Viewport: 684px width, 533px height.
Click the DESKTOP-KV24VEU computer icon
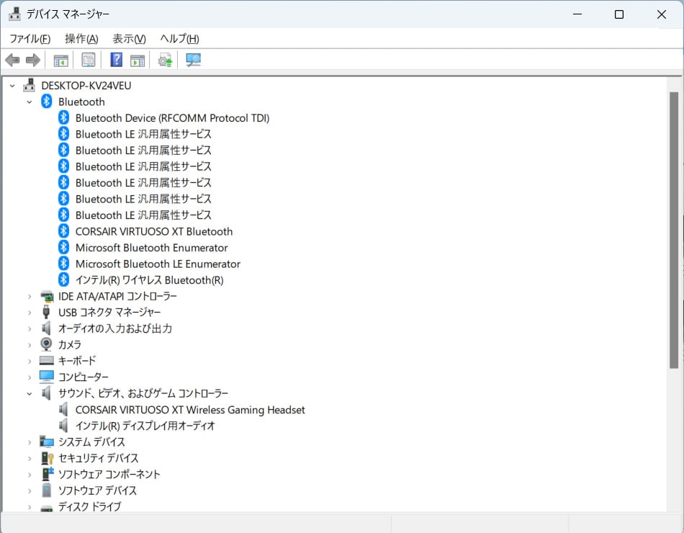[30, 85]
